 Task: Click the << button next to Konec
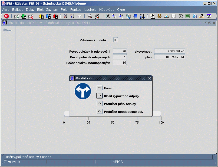pyautogui.click(x=100, y=88)
